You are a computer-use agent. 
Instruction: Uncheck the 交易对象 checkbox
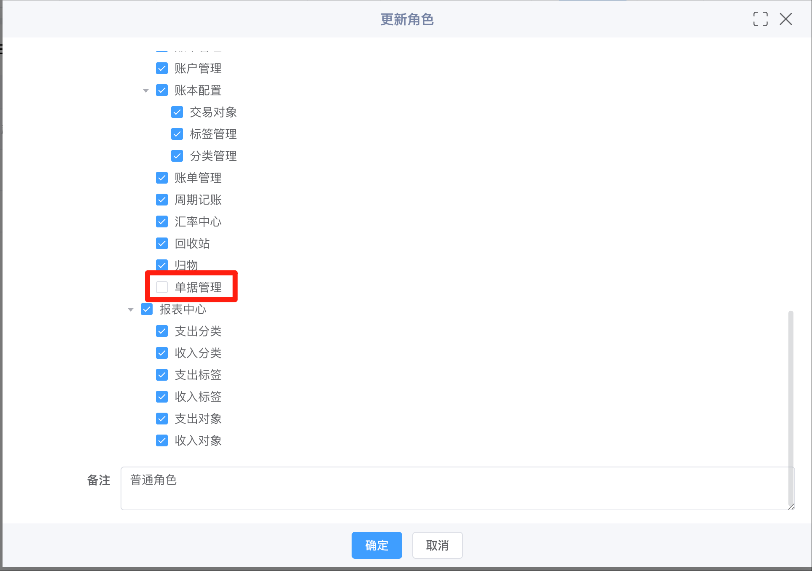(x=177, y=112)
